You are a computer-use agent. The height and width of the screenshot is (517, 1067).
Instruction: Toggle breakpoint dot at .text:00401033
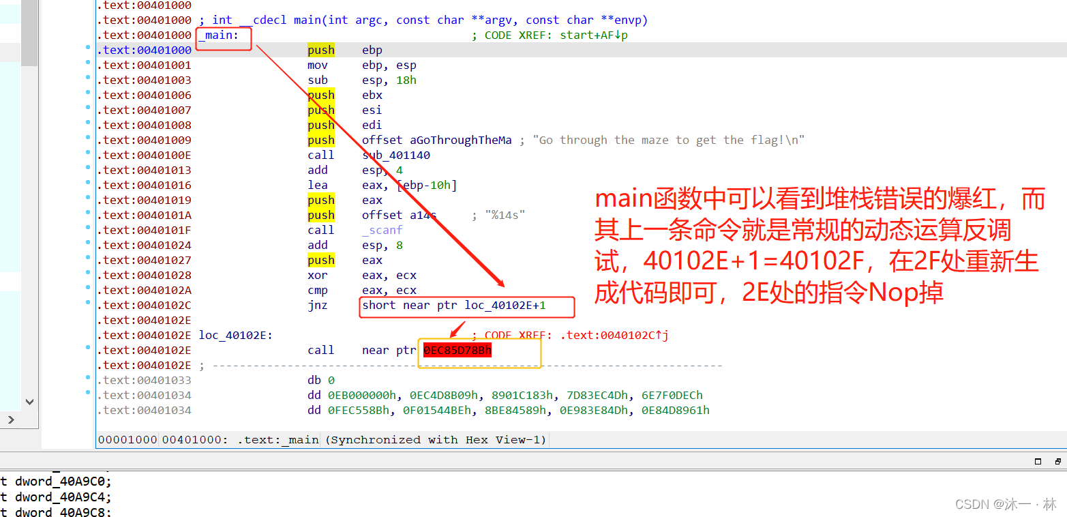tap(88, 378)
